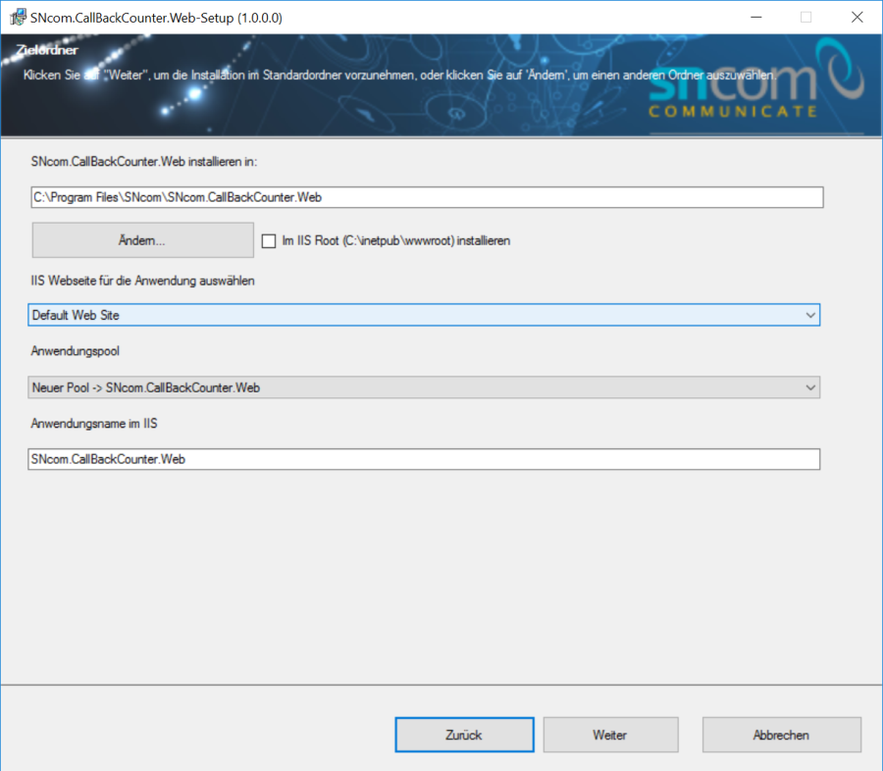Expand the Anwendungspool dropdown arrow
883x771 pixels.
[x=809, y=387]
